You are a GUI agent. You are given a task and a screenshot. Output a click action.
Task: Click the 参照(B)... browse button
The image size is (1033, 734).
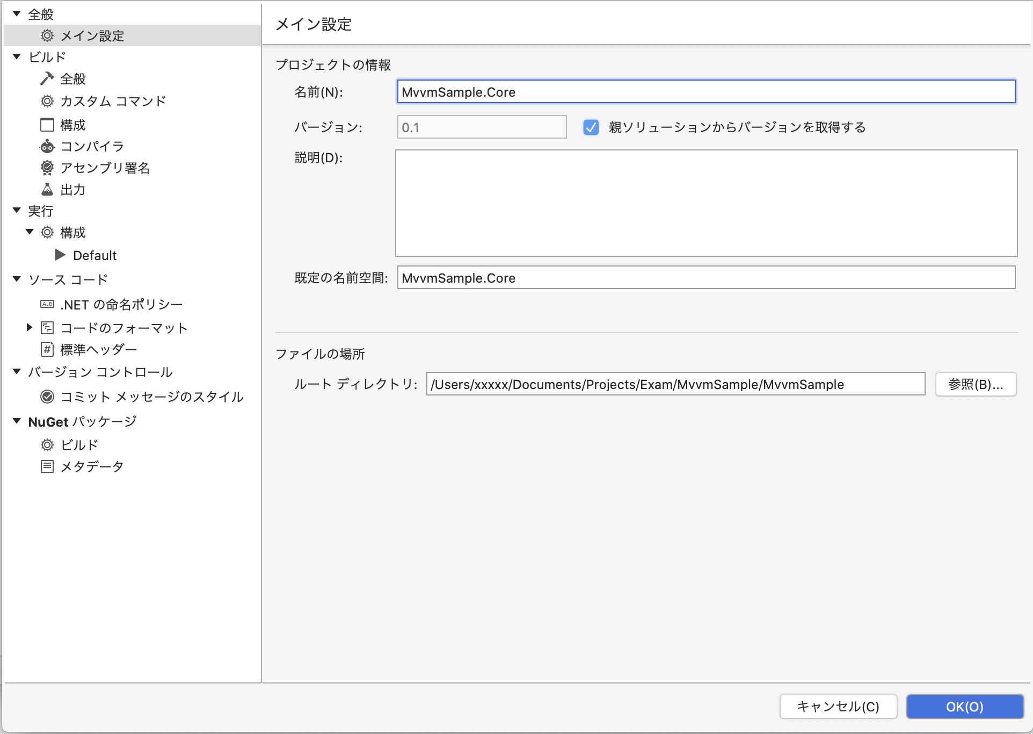pyautogui.click(x=976, y=384)
